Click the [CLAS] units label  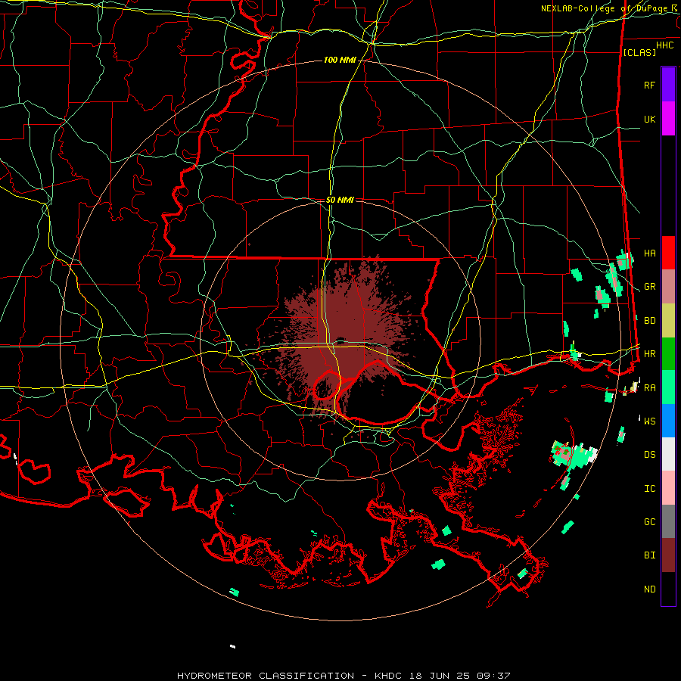[x=639, y=52]
